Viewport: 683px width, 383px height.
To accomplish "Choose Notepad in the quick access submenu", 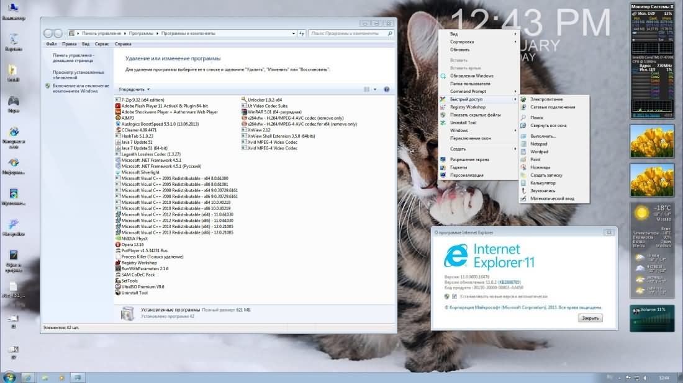I will [554, 144].
